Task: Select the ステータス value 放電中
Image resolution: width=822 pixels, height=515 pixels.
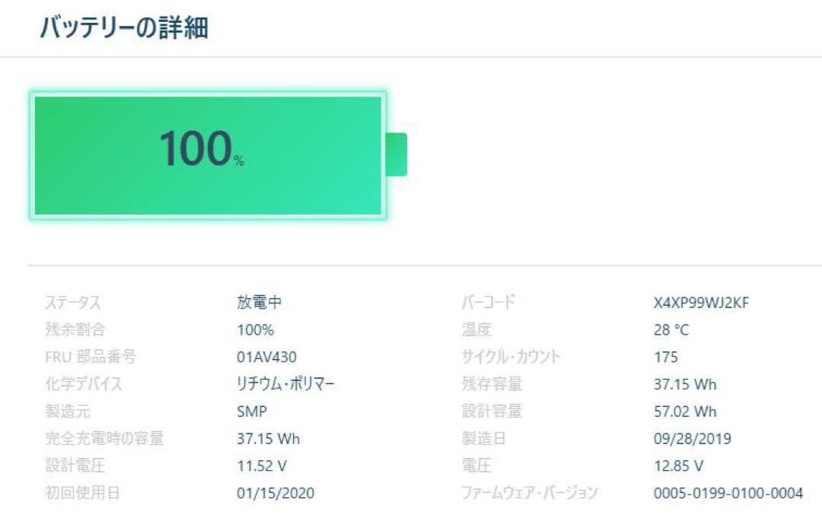Action: [x=259, y=302]
